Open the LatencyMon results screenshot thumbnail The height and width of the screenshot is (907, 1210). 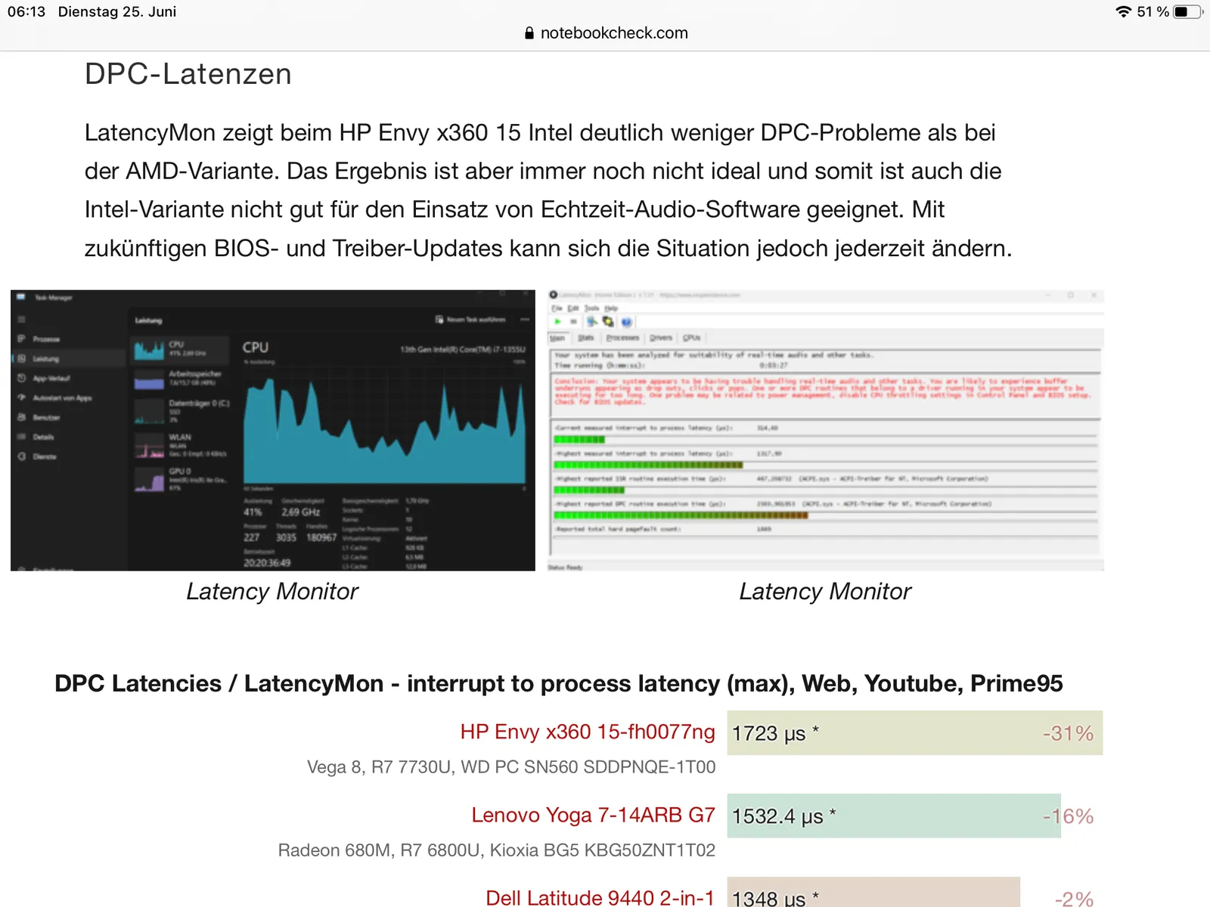pos(826,430)
